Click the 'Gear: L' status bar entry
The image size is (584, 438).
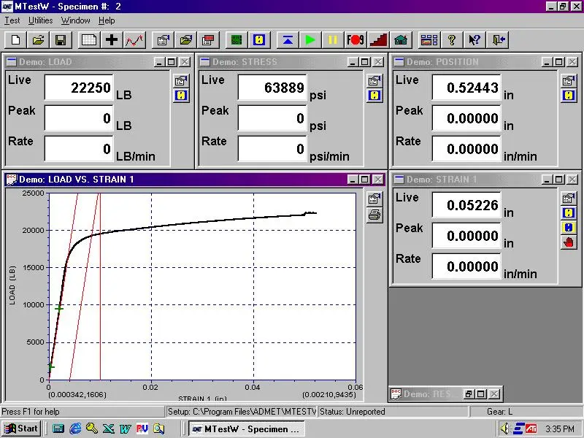[500, 412]
